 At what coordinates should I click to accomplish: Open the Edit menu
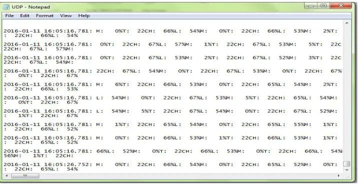point(24,16)
